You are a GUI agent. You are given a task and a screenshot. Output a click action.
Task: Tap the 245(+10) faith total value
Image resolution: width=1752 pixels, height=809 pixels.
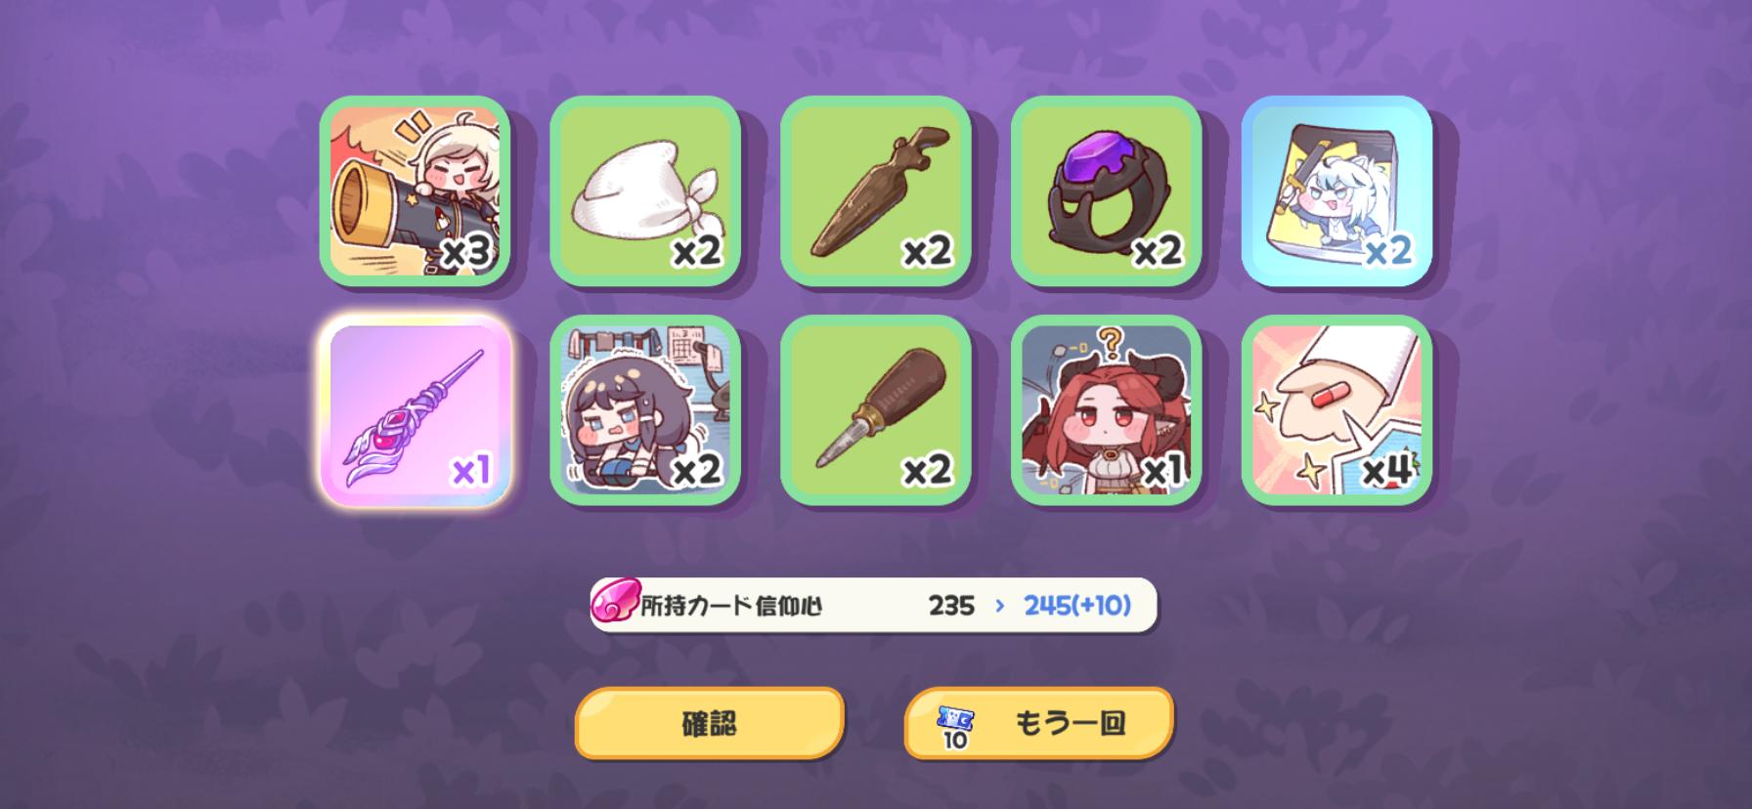1077,606
